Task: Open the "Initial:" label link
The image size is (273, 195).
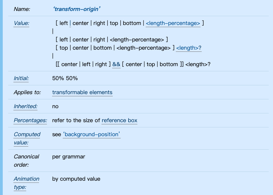Action: [21, 78]
